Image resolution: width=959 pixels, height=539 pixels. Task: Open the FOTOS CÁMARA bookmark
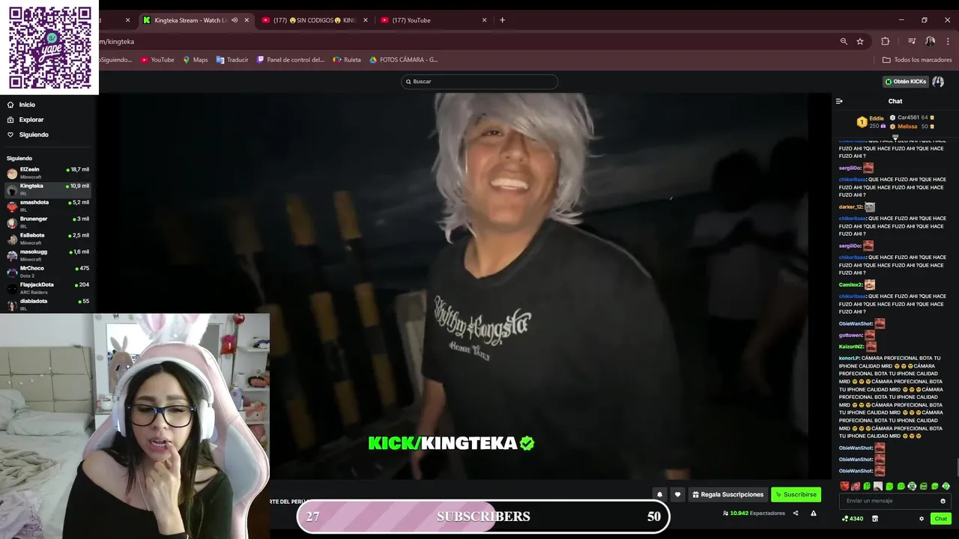[404, 60]
